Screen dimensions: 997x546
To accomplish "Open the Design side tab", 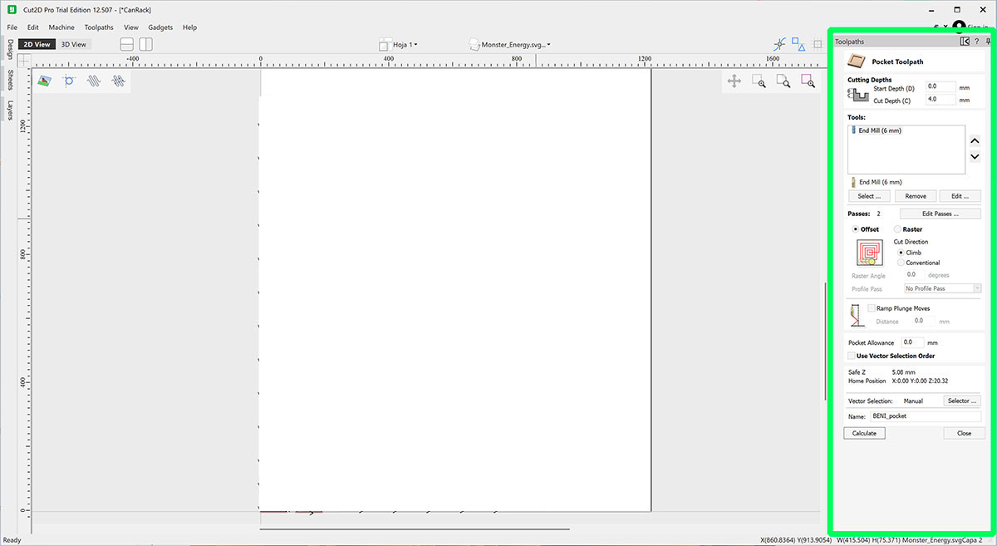I will click(x=10, y=50).
